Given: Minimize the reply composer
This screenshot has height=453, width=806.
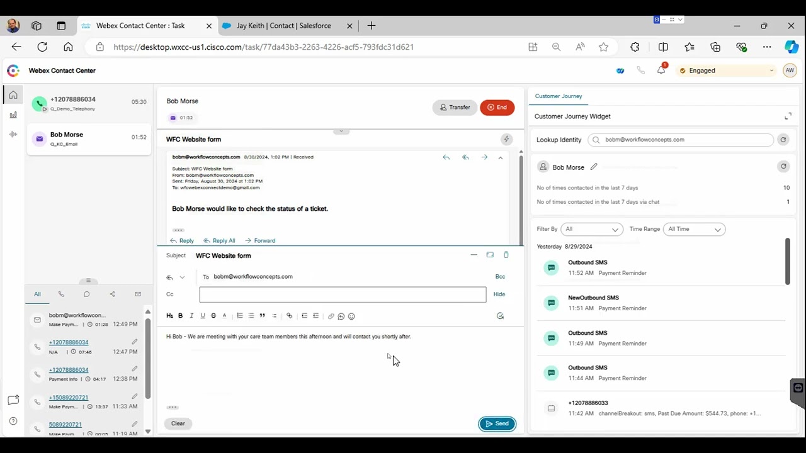Looking at the screenshot, I should 474,255.
